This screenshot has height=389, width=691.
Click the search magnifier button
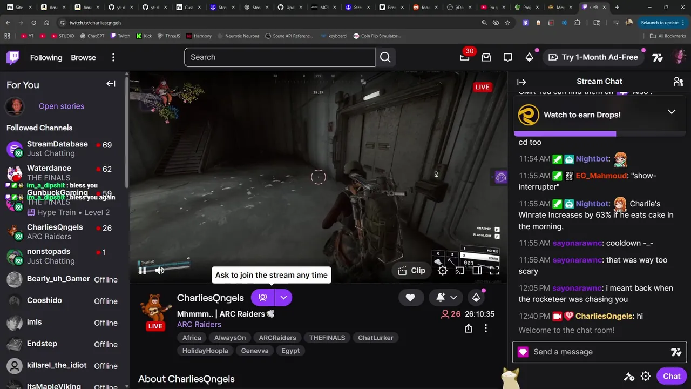coord(385,57)
